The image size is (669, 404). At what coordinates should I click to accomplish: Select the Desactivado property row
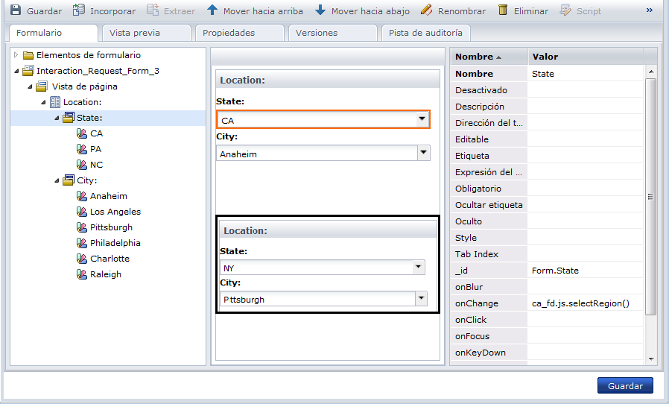(x=547, y=90)
